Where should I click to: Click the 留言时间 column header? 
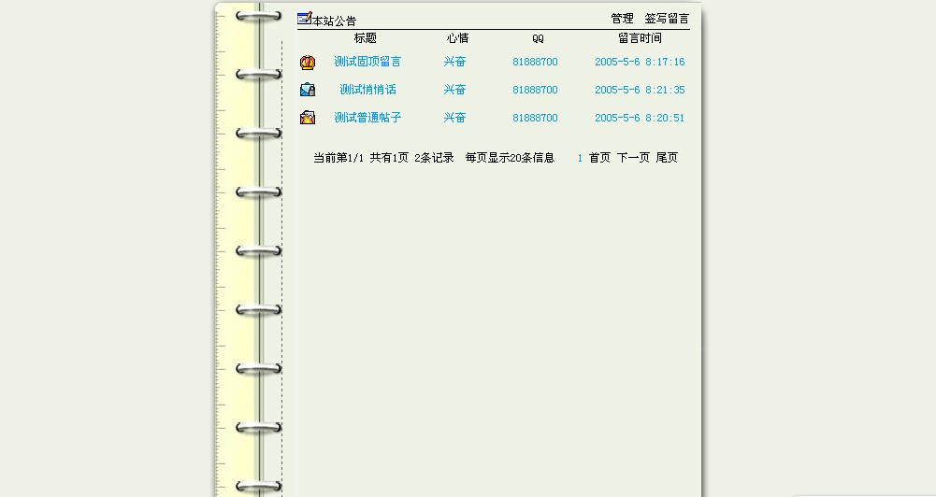tap(640, 38)
